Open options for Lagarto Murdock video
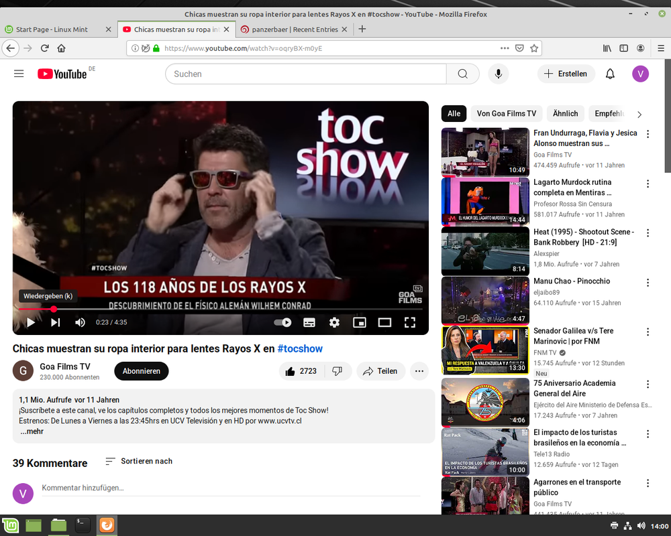This screenshot has width=671, height=536. point(648,184)
